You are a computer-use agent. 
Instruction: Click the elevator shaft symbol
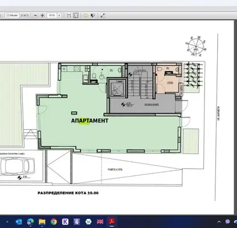(x=117, y=89)
